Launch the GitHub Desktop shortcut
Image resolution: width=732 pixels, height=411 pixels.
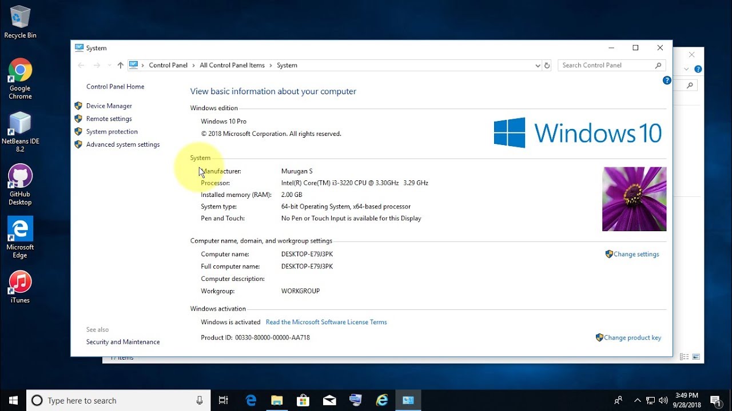click(20, 185)
